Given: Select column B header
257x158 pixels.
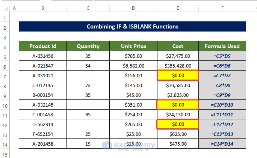Looking at the screenshot, I should click(x=42, y=8).
